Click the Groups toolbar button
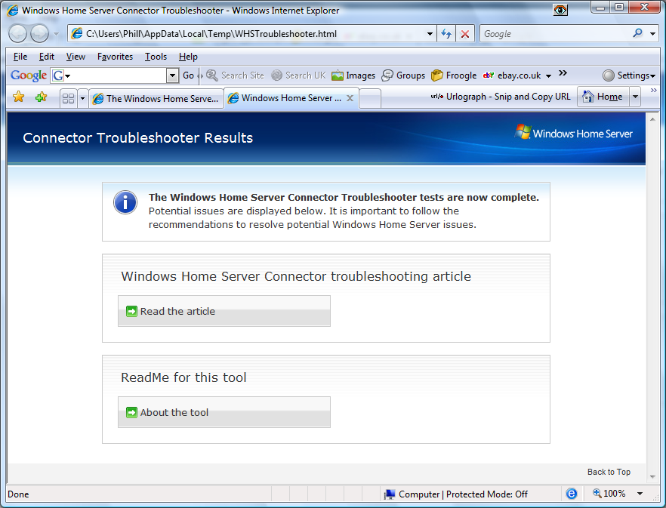Screen dimensions: 666x508 point(403,75)
